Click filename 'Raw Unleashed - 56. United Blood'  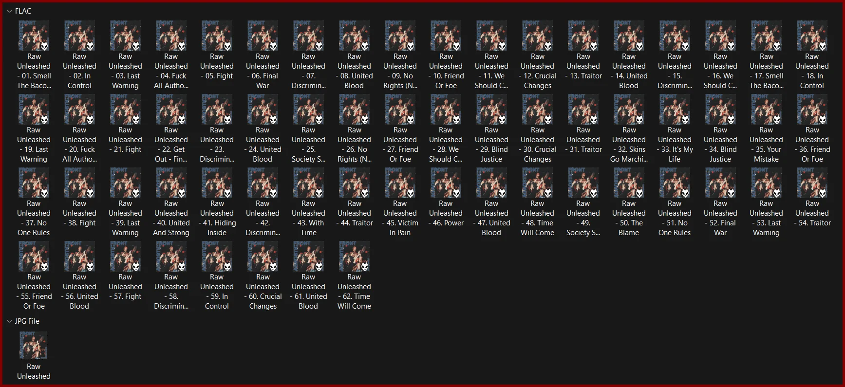(79, 292)
